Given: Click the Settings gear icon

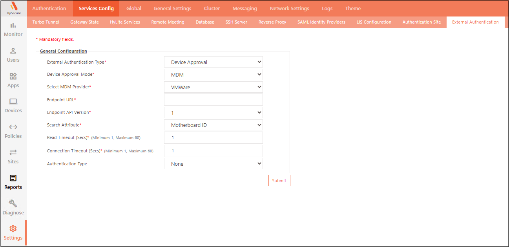Looking at the screenshot, I should point(13,229).
